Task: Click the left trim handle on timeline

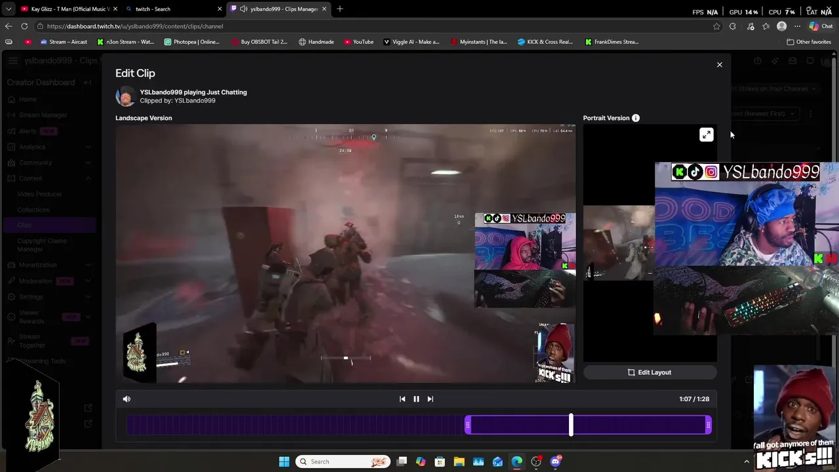Action: click(467, 425)
